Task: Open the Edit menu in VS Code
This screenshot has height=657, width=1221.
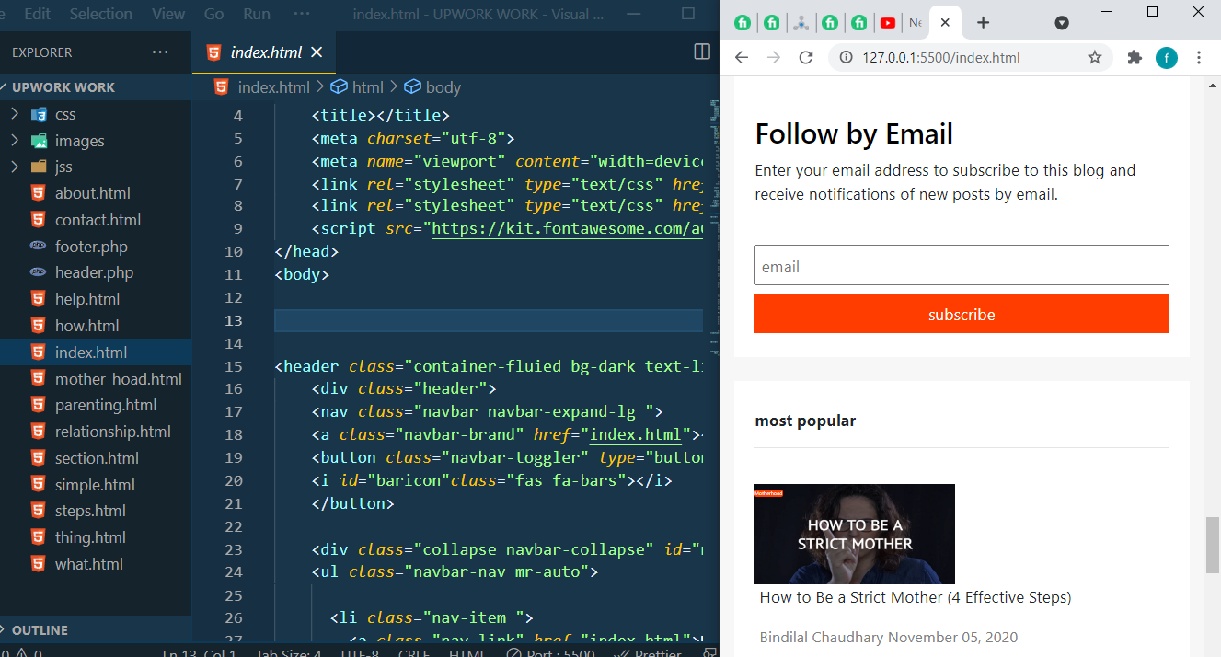Action: pos(38,14)
